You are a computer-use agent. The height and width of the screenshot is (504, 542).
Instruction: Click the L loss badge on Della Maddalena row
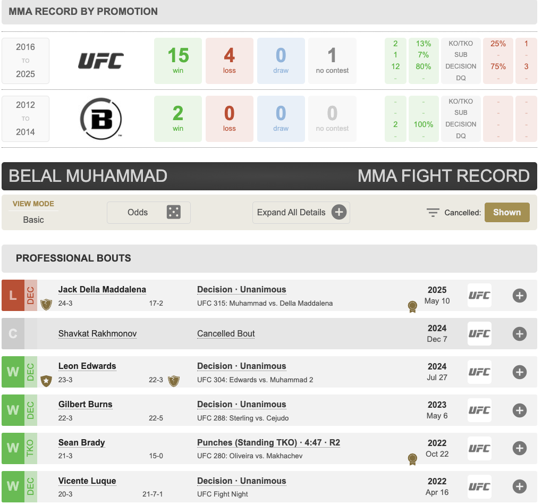pyautogui.click(x=13, y=296)
